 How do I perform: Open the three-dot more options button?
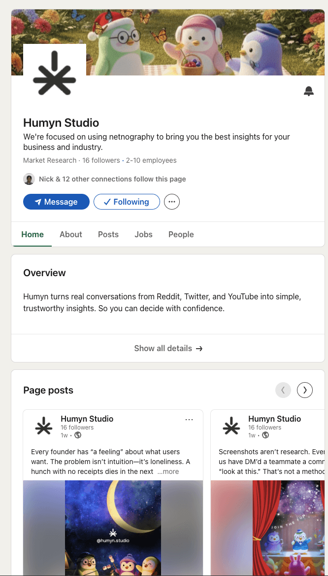(x=172, y=202)
